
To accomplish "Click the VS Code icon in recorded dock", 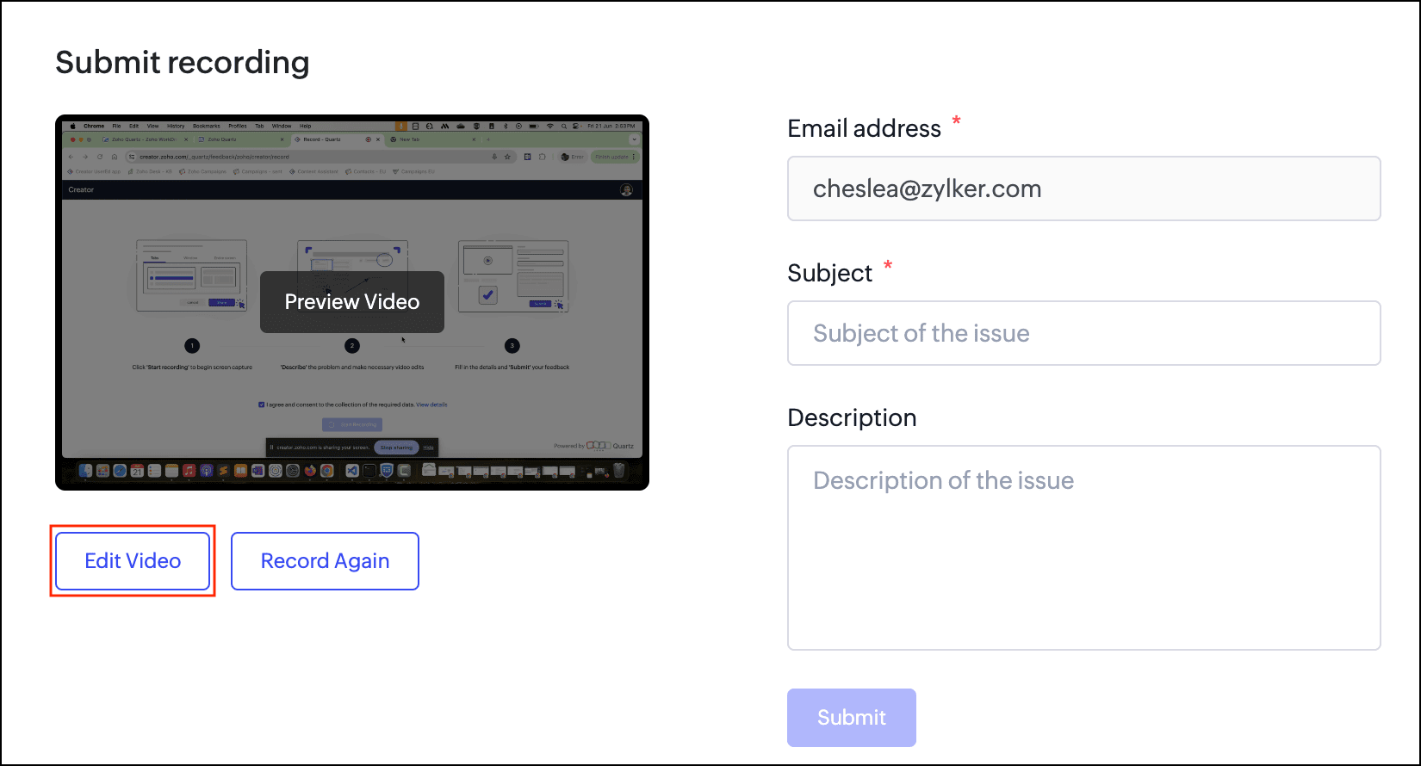I will coord(351,471).
